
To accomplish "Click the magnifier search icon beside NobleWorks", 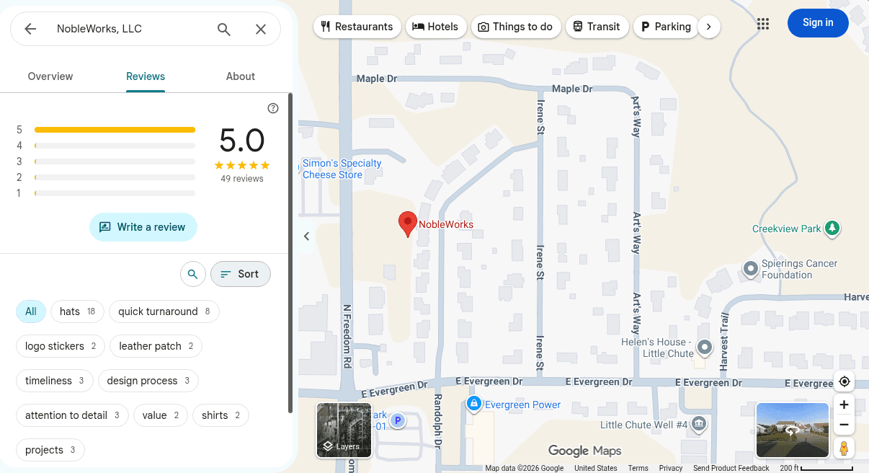I will click(224, 29).
